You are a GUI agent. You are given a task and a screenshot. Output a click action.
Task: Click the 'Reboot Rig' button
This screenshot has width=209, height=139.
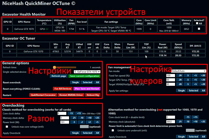point(93,95)
